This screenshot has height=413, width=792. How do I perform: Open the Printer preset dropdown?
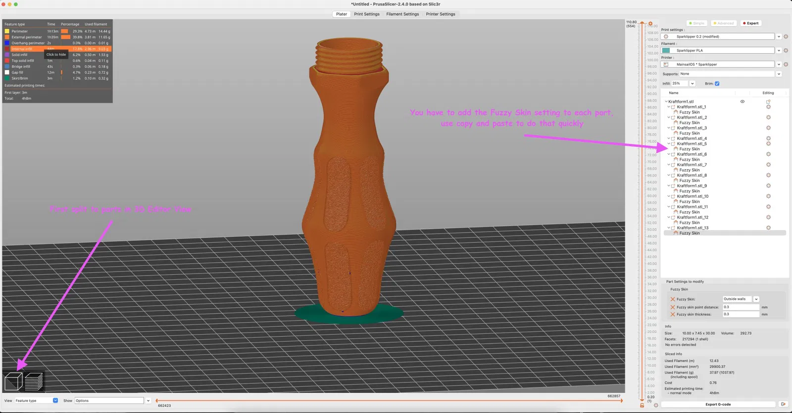(x=779, y=64)
